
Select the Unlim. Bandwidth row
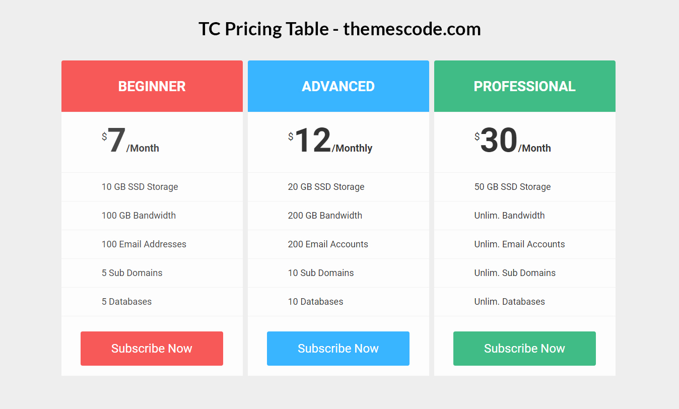coord(510,216)
